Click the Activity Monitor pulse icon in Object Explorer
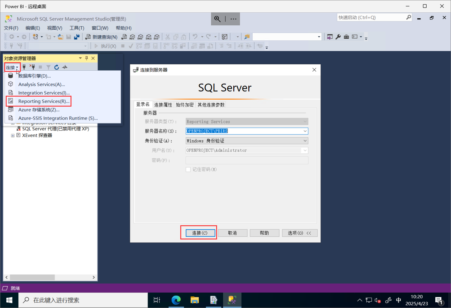This screenshot has width=451, height=308. 65,67
